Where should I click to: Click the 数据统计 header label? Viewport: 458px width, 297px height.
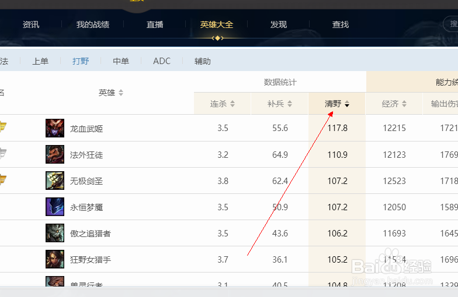point(280,82)
